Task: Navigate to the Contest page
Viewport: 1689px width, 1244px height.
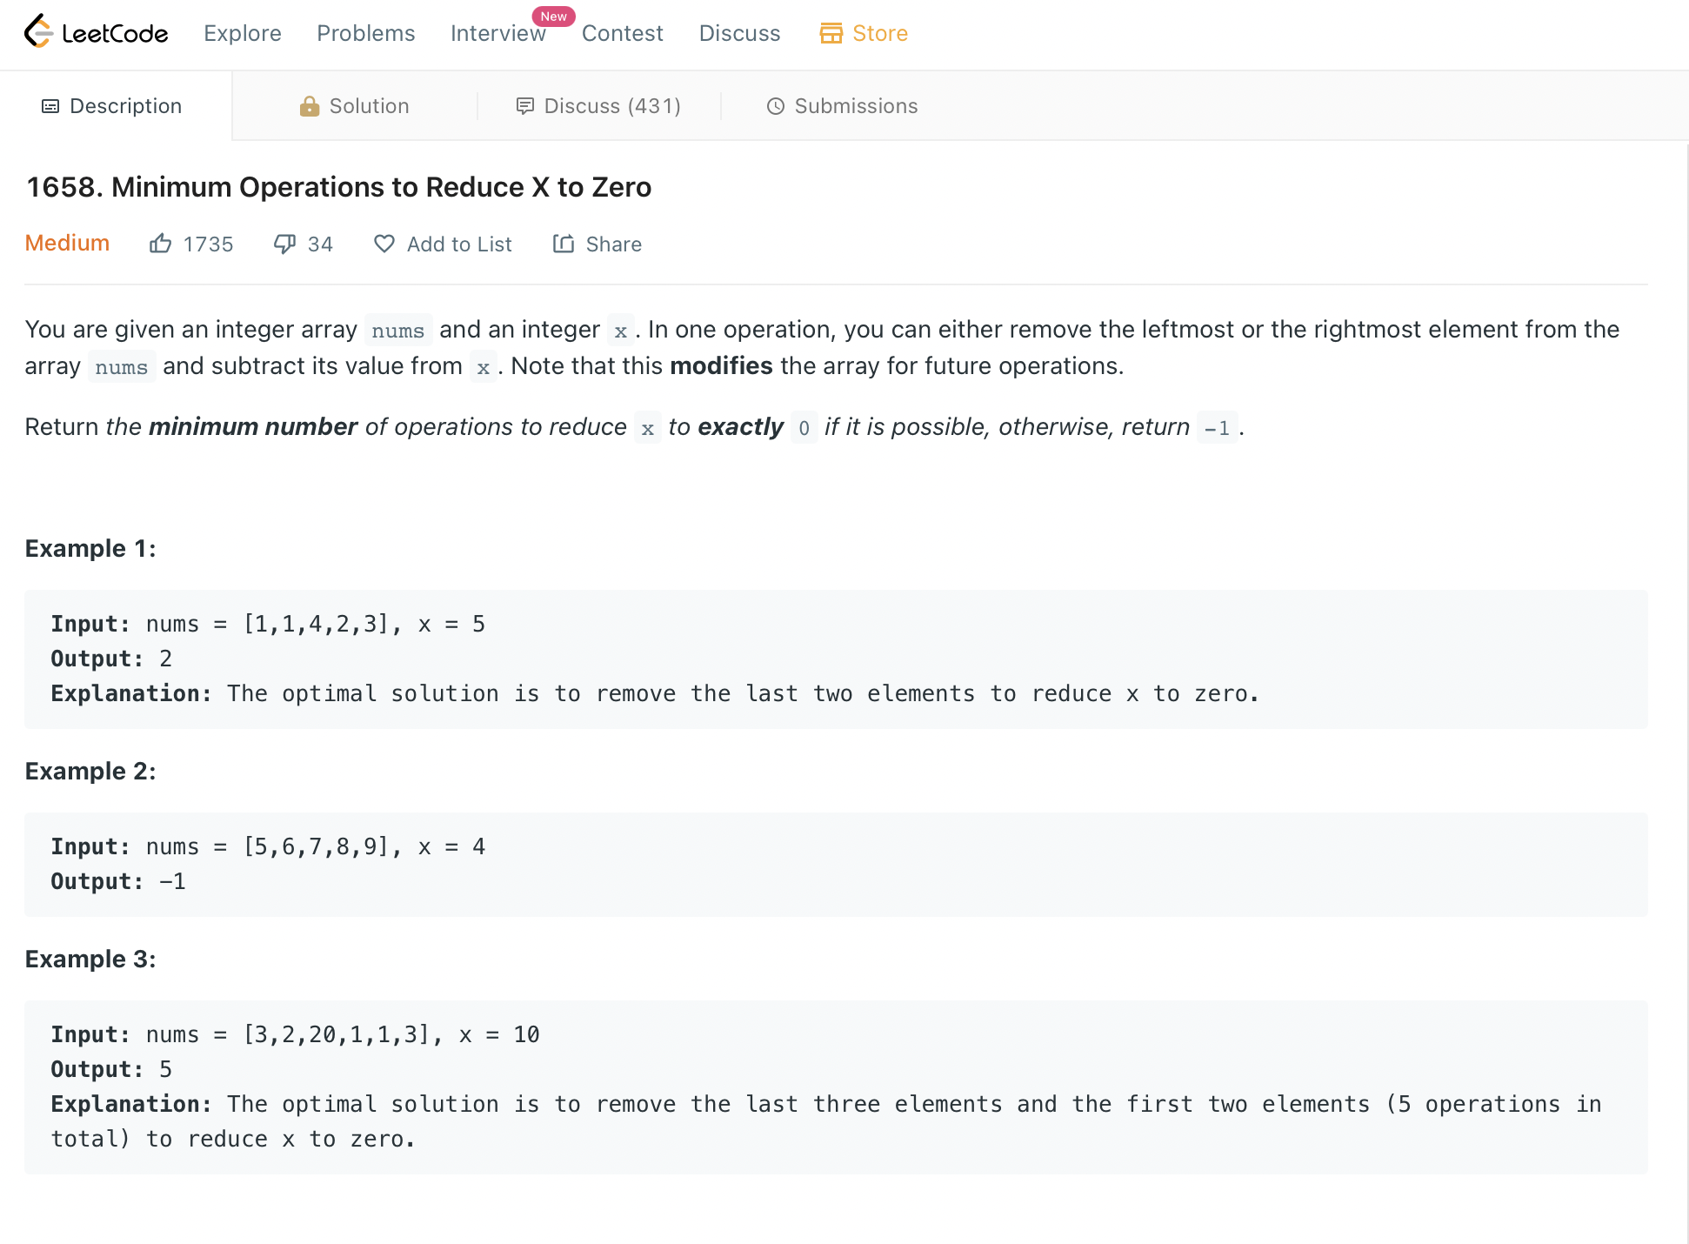Action: coord(623,33)
